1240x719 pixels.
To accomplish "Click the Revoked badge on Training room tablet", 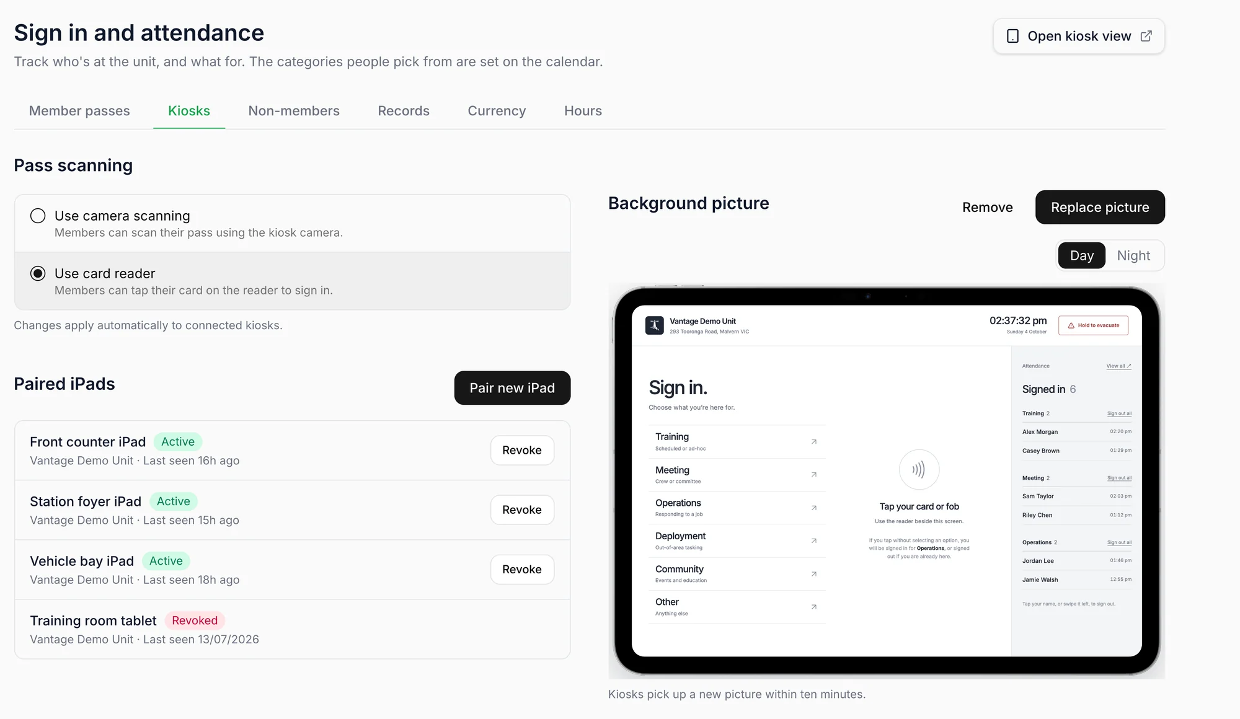I will (195, 620).
